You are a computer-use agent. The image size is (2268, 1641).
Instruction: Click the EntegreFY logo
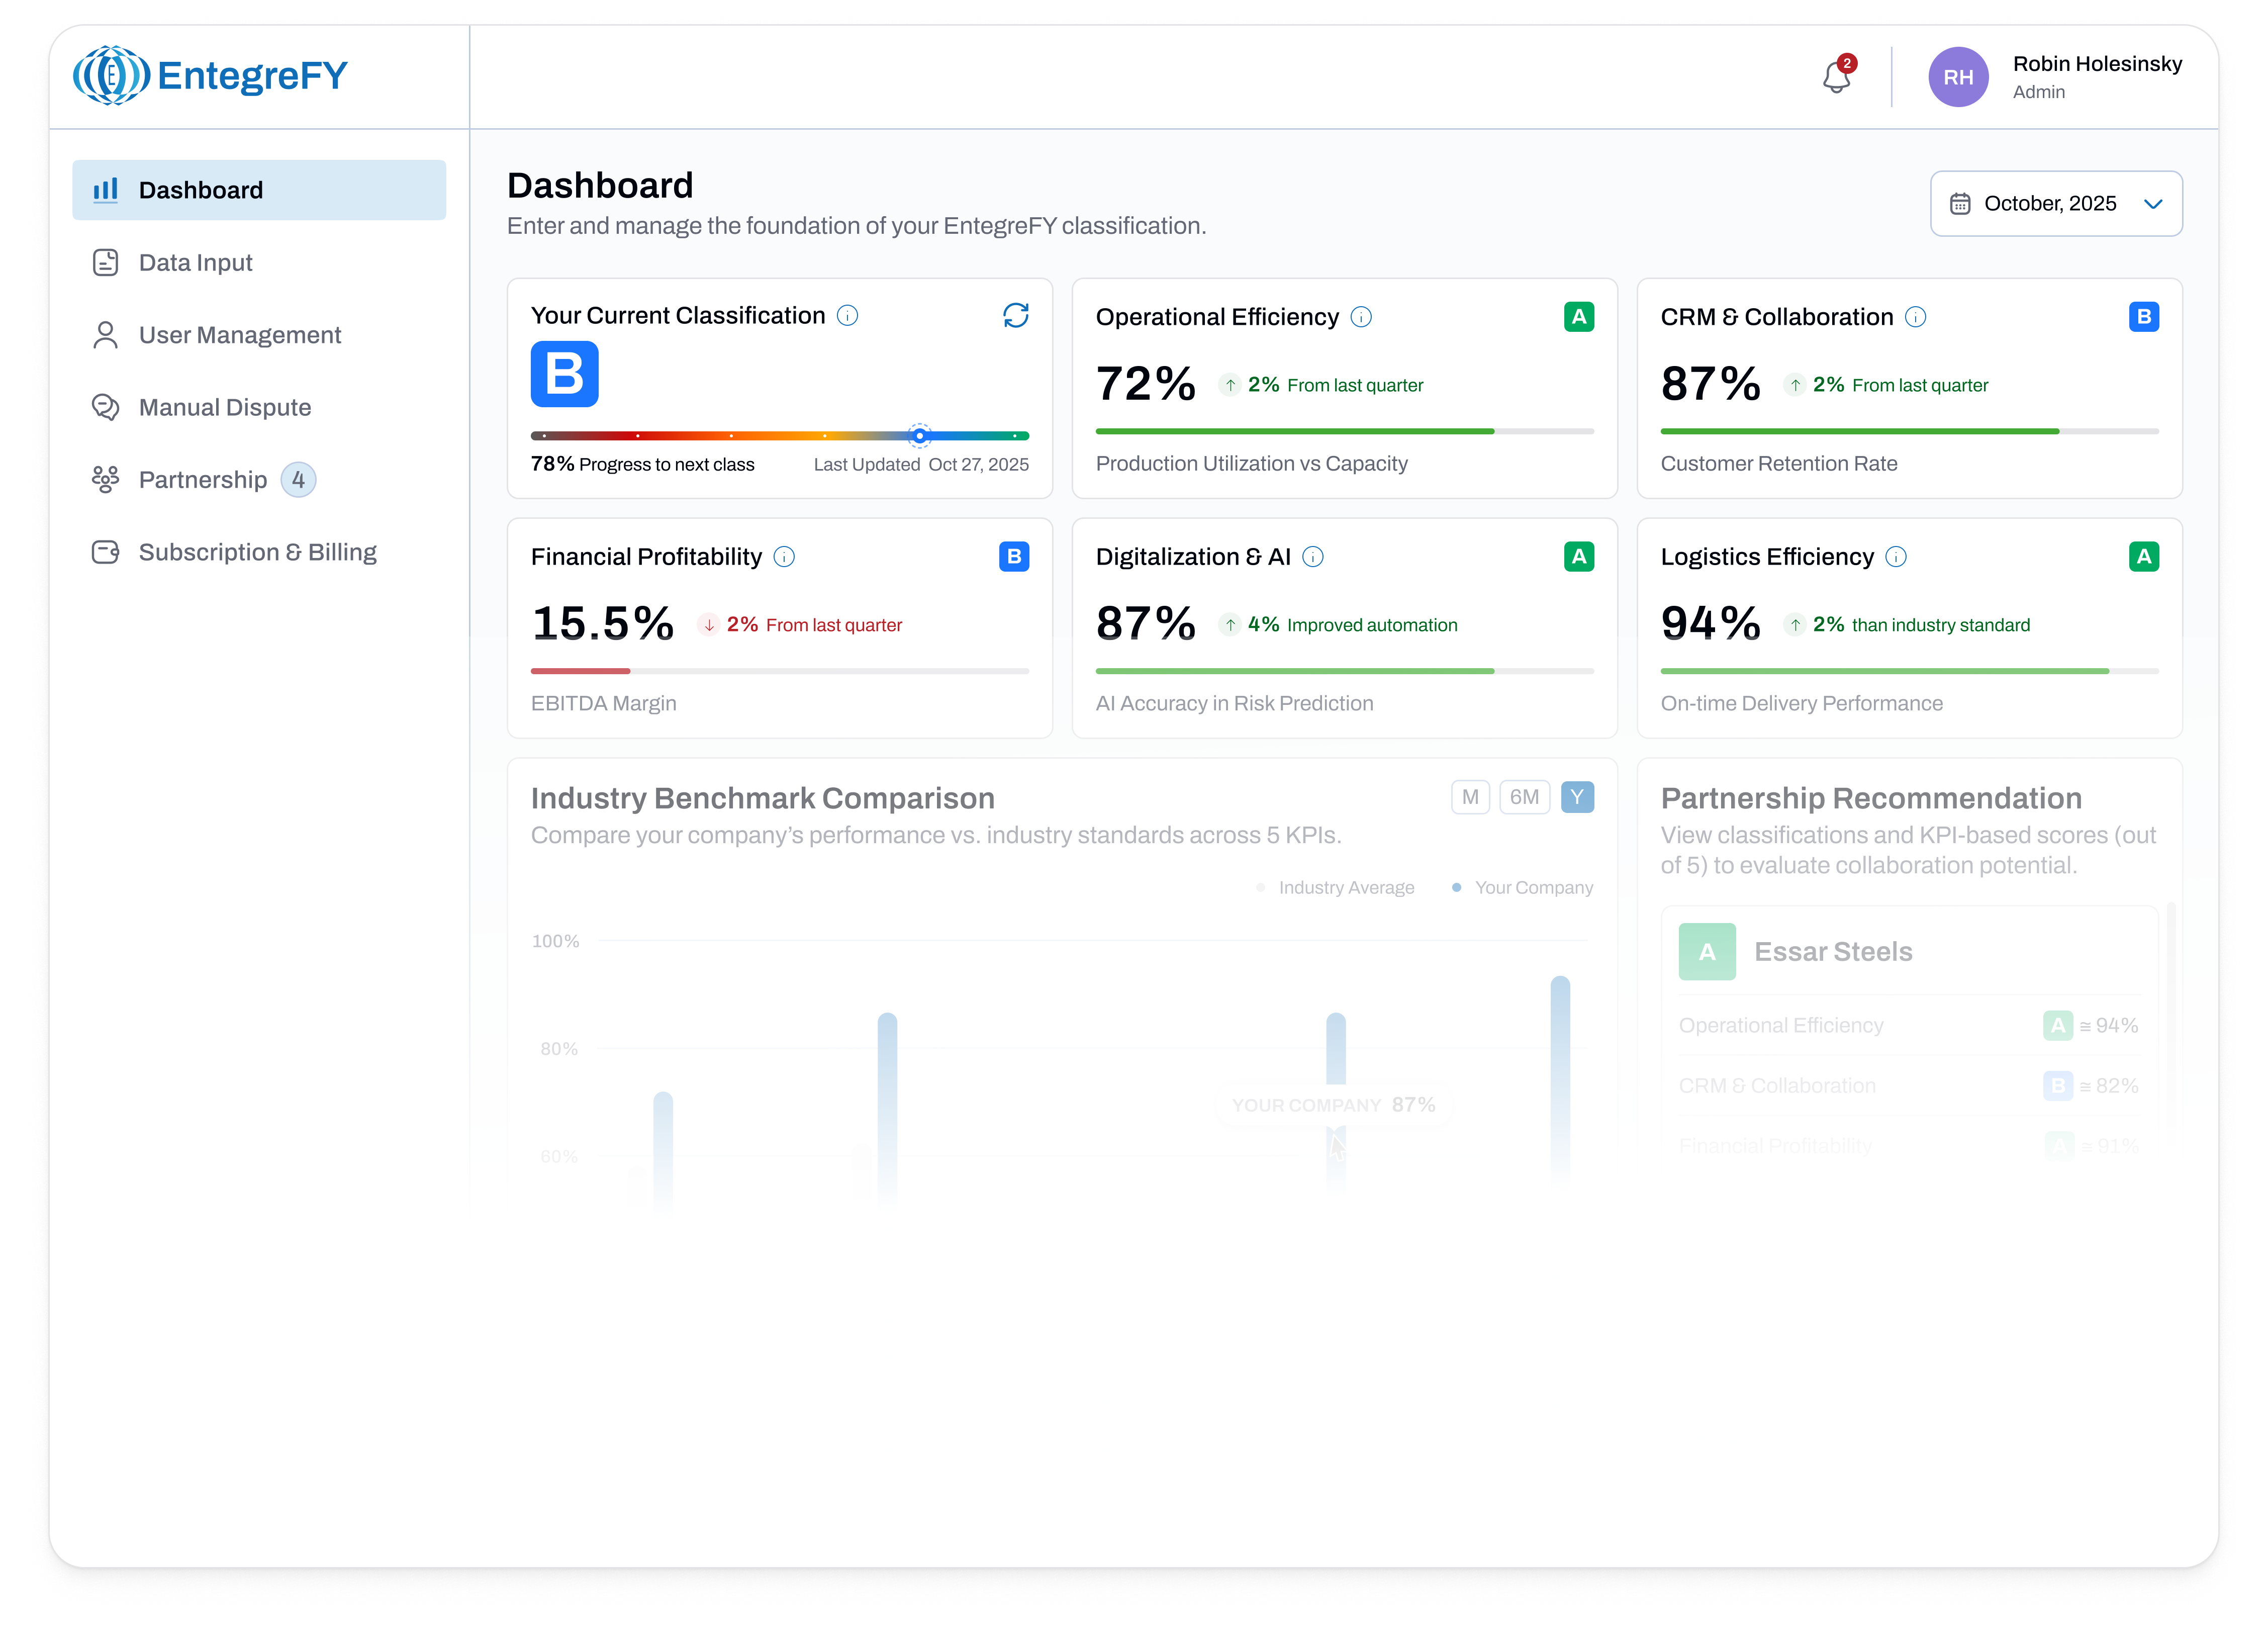pos(210,75)
